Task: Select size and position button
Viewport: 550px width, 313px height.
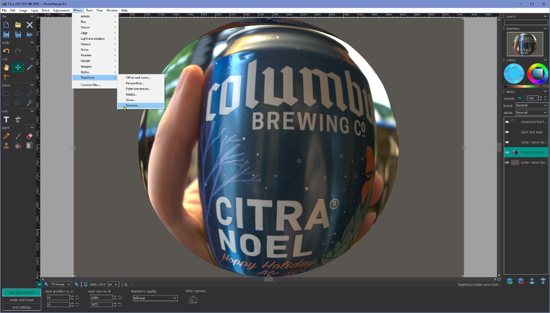Action: (x=22, y=292)
